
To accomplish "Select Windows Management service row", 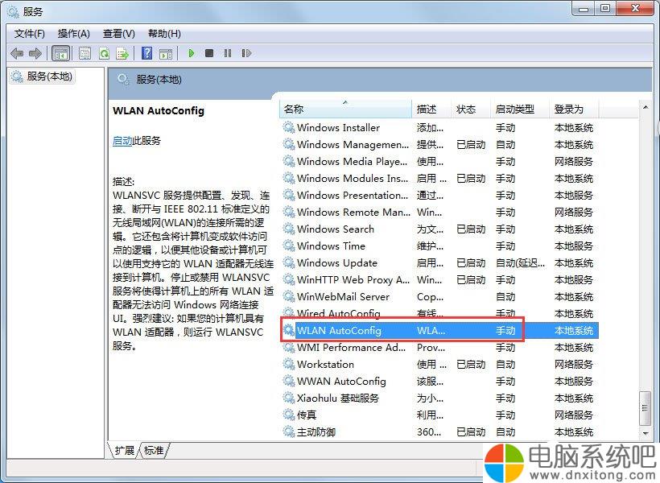I will (x=439, y=144).
